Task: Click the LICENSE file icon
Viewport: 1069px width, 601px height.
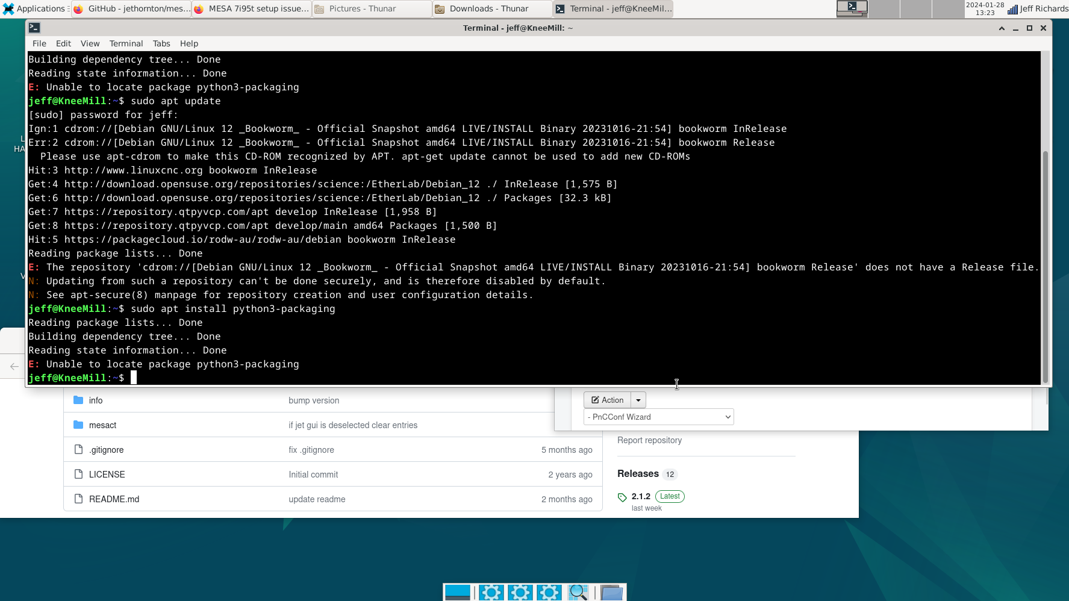Action: click(78, 474)
